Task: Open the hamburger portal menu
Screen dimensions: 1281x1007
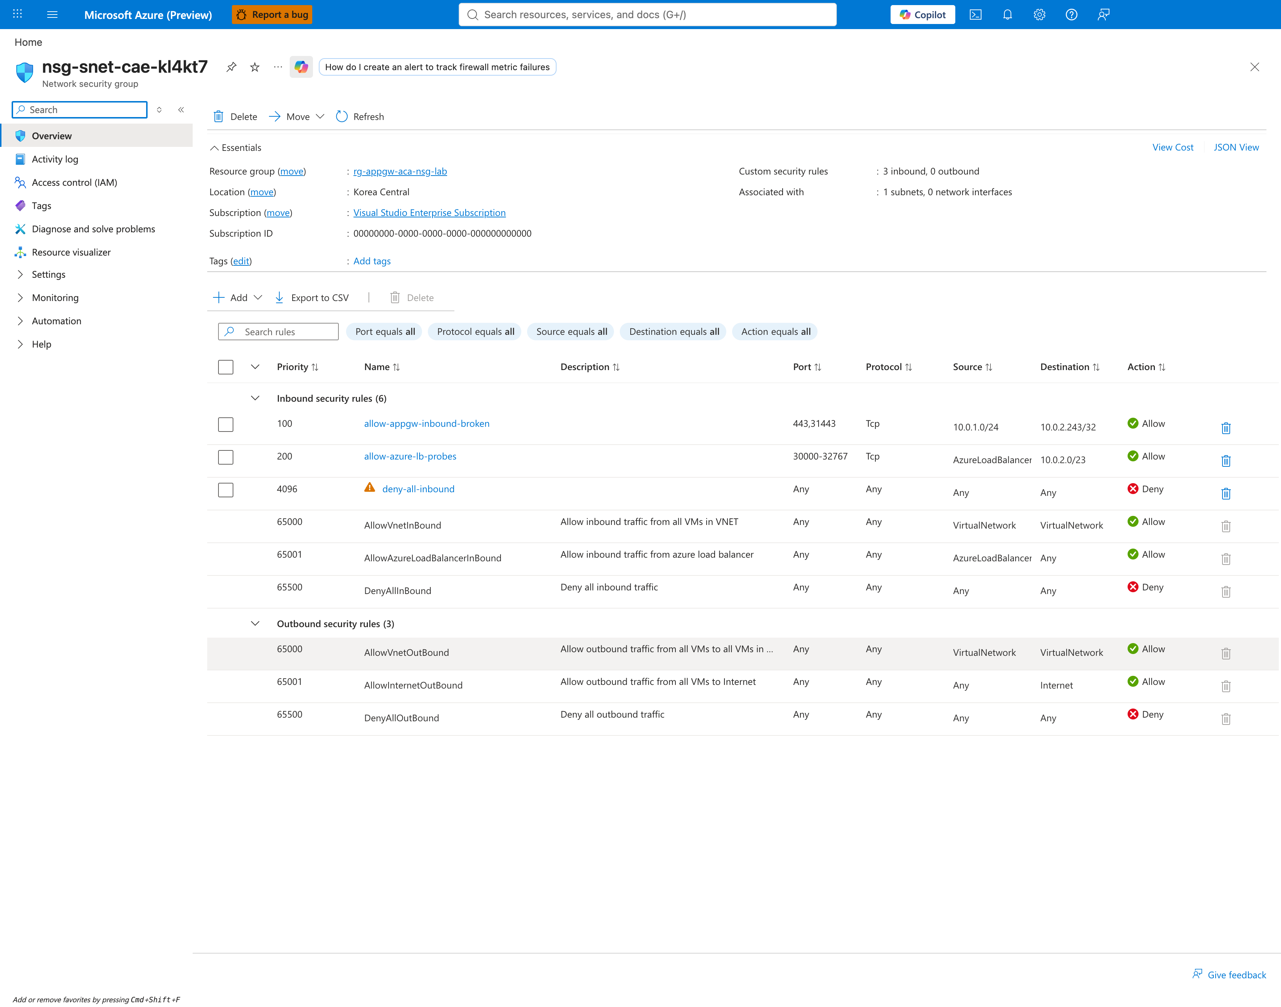Action: 52,14
